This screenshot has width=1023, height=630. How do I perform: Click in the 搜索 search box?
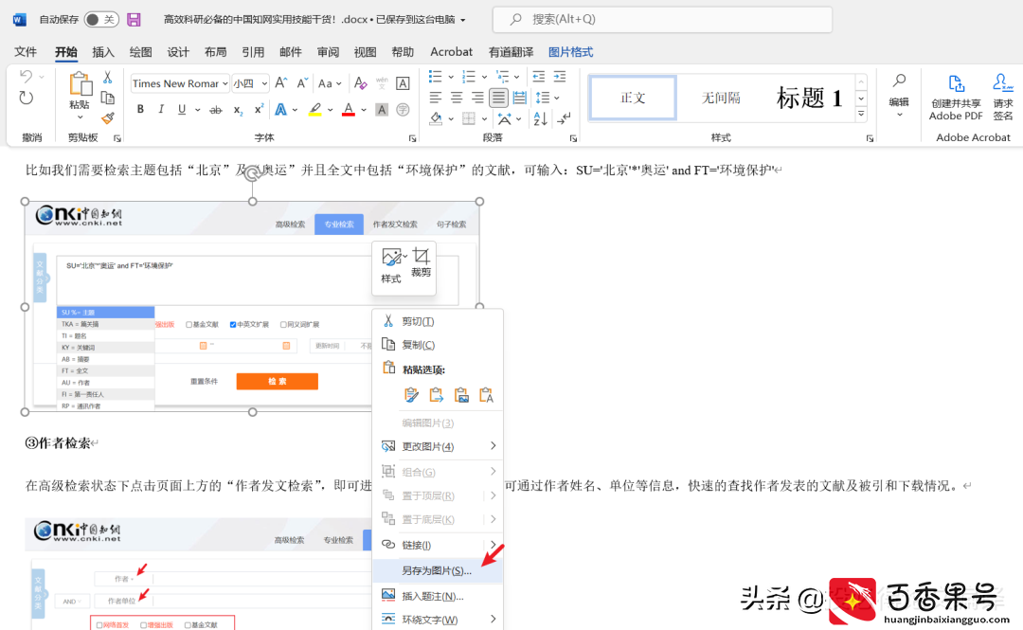(662, 20)
